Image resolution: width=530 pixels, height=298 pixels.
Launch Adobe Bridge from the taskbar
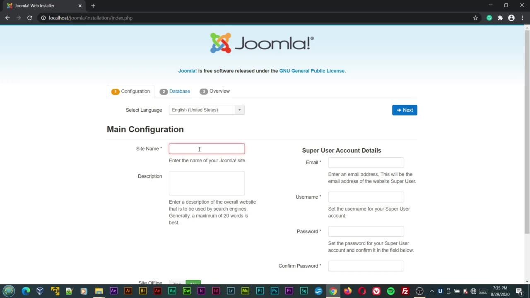pos(143,291)
